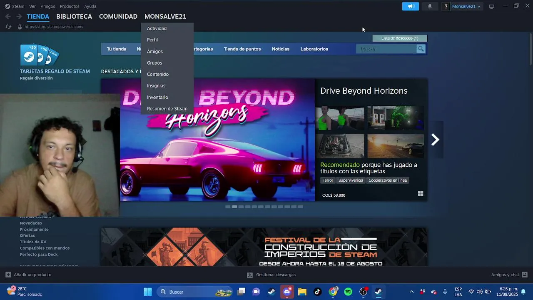
Task: Open Compatibles con mandos link
Action: [x=45, y=248]
